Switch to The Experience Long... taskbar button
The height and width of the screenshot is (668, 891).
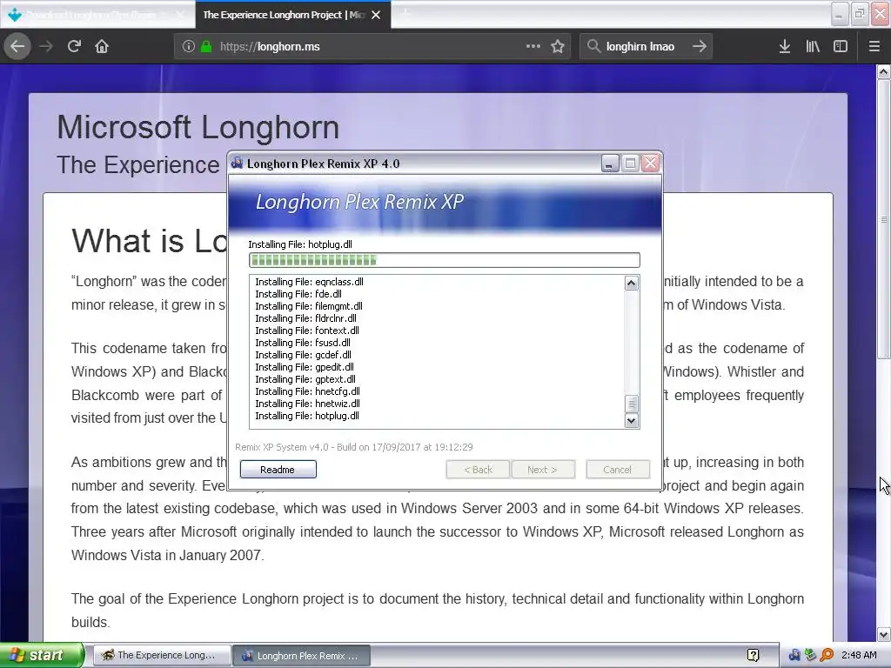pos(162,655)
